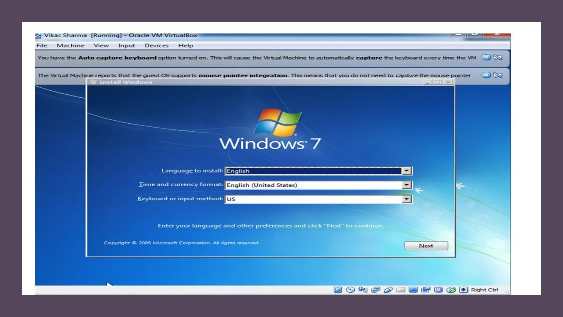Click the 'Language to install:' label

point(192,171)
